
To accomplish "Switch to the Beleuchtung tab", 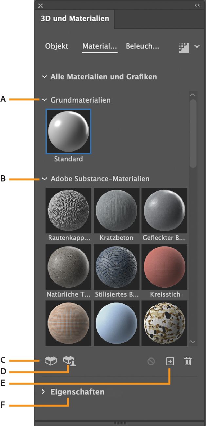I will tap(142, 46).
